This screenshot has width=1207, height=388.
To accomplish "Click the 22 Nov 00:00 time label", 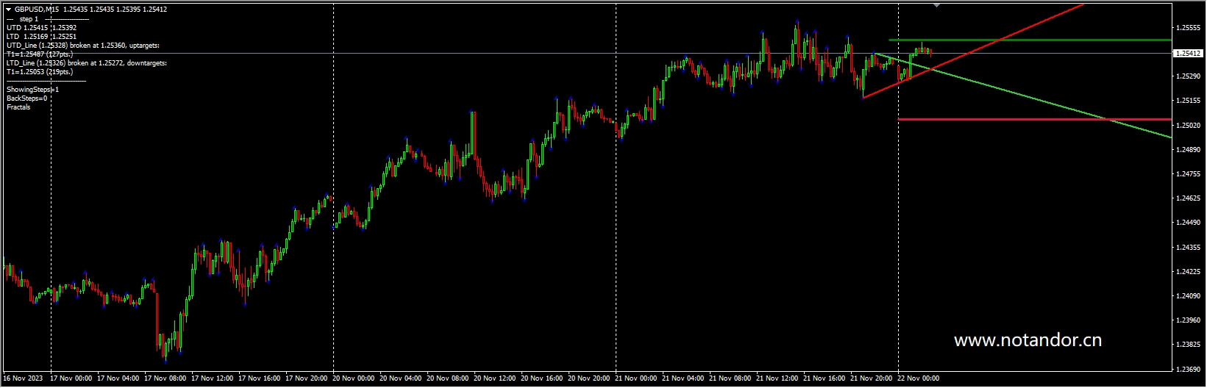I will 919,378.
